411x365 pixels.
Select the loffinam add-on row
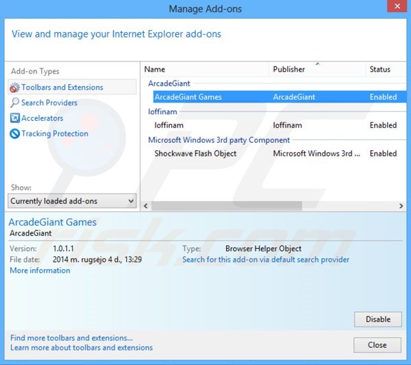coord(279,125)
